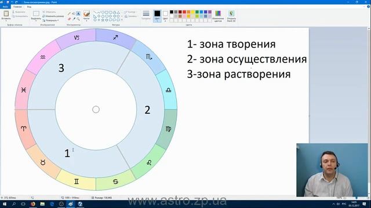Click Undo in quick access toolbar
This screenshot has height=208, width=371.
pyautogui.click(x=12, y=2)
